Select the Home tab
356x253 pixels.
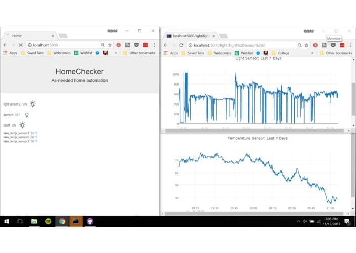point(30,36)
